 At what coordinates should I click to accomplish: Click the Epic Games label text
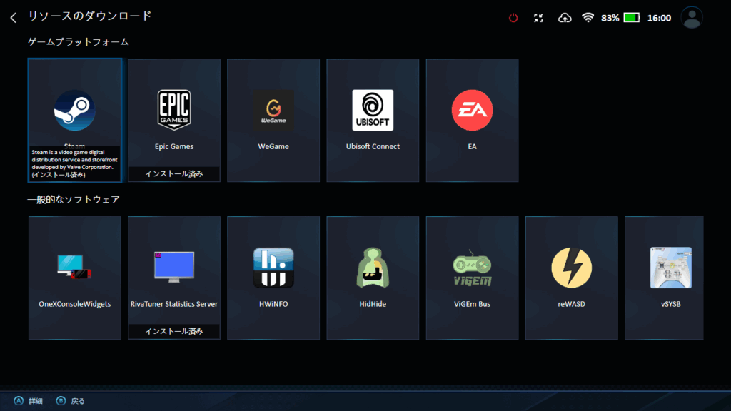tap(174, 146)
